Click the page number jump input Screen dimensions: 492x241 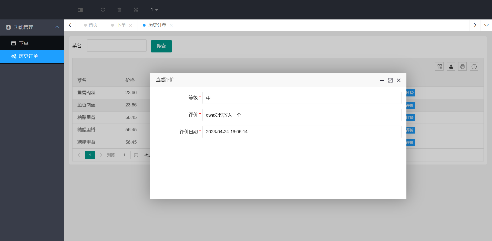click(124, 155)
